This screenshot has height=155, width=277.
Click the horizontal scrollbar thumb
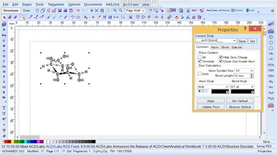point(30,137)
